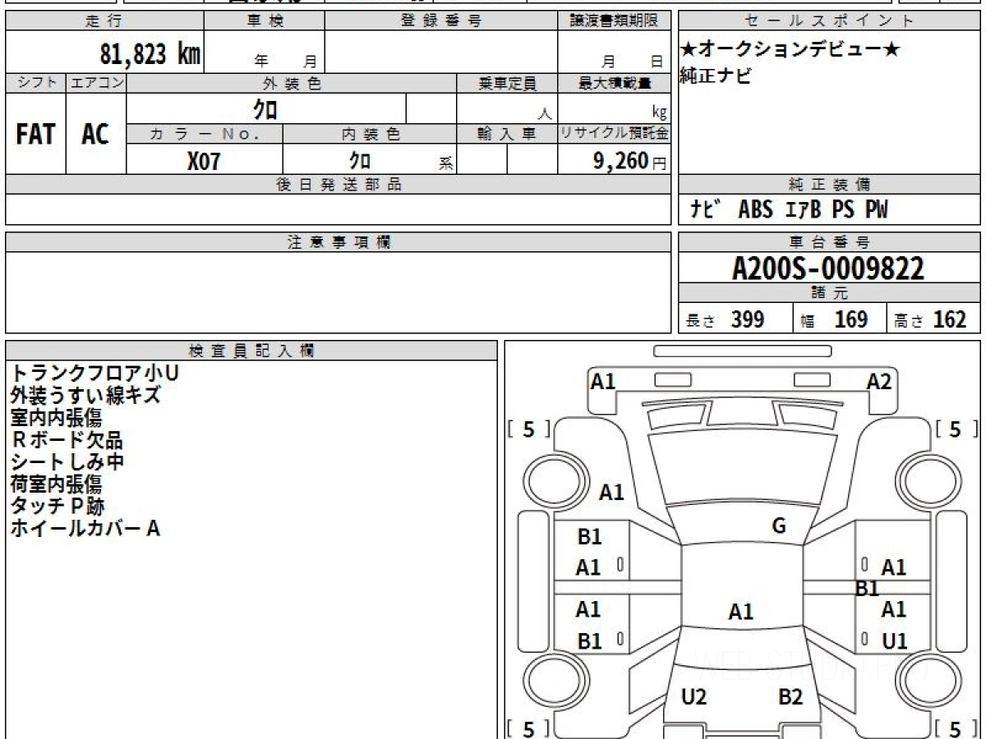Click the length value 399

[748, 319]
